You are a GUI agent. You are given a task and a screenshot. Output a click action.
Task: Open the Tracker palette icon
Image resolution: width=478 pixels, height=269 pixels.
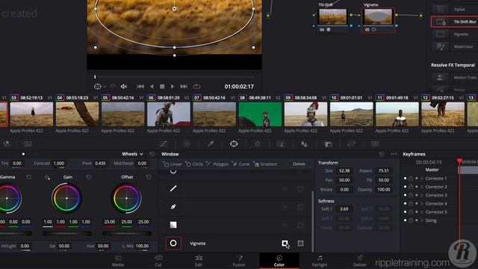click(x=258, y=143)
